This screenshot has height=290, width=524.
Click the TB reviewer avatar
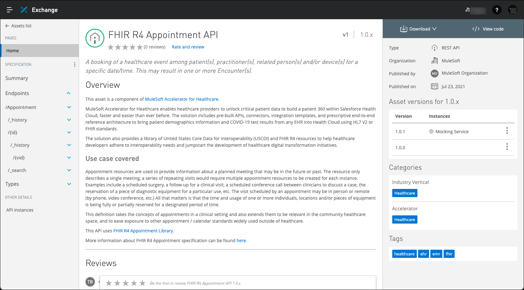[90, 282]
